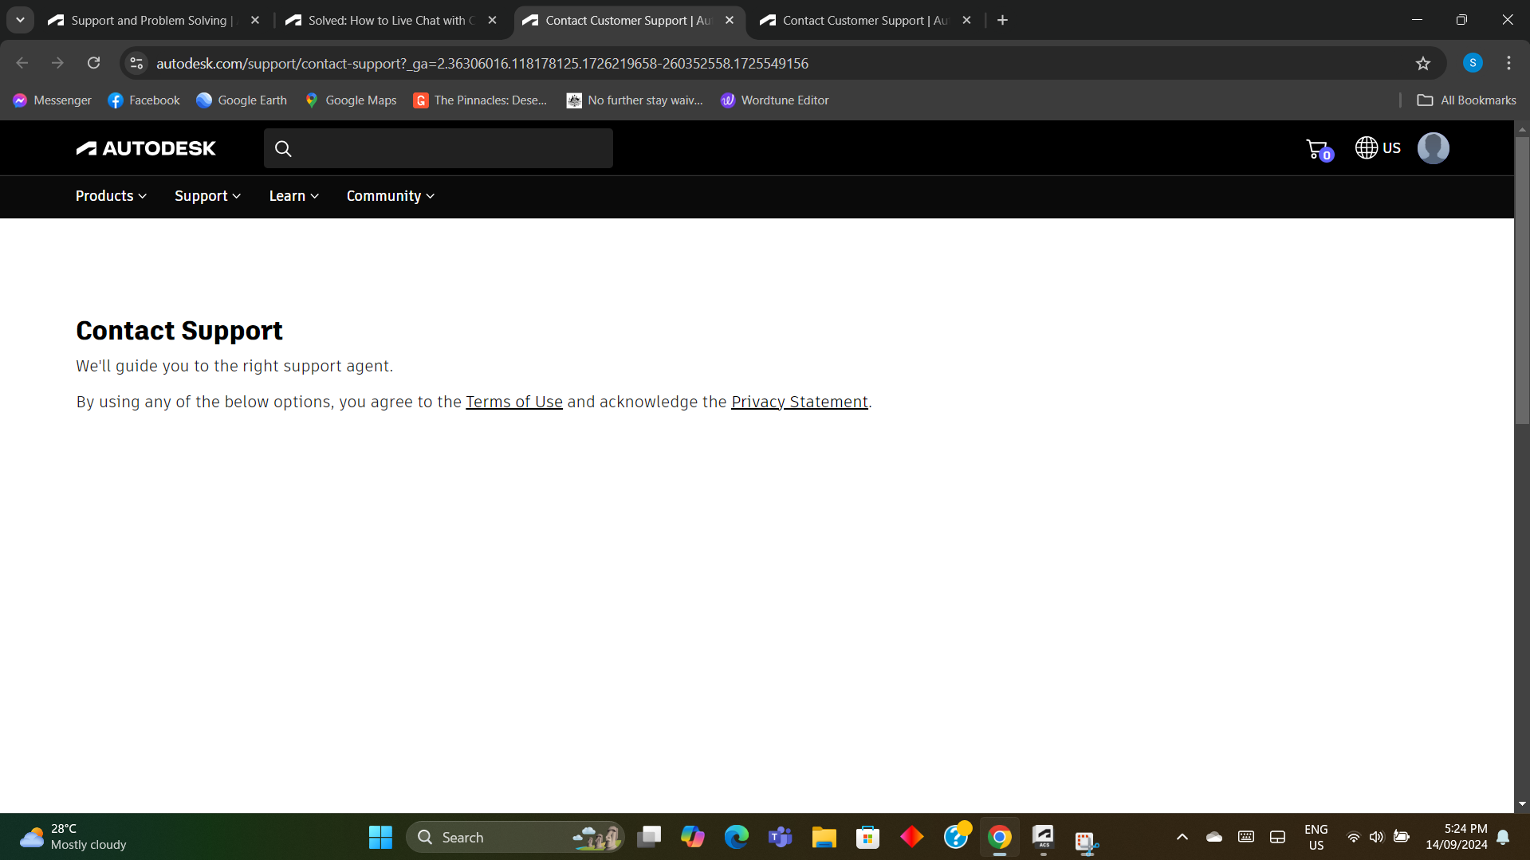1530x860 pixels.
Task: Open Google Earth bookmark
Action: point(241,100)
